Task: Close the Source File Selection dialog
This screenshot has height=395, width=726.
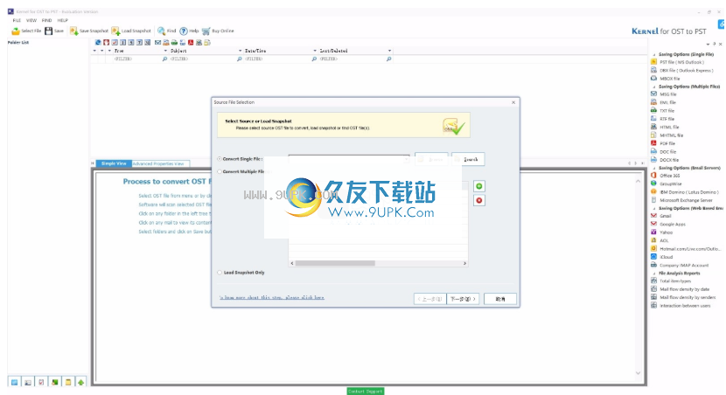Action: point(513,102)
